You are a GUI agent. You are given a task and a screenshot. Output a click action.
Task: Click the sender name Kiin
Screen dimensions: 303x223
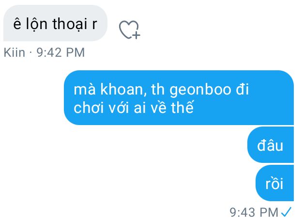[15, 52]
